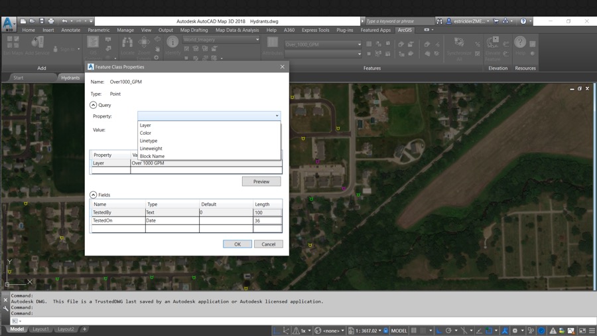597x336 pixels.
Task: Click the Preview button
Action: point(261,182)
